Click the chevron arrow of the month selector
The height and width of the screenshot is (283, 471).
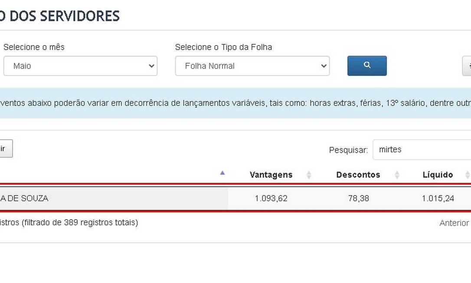[x=151, y=66]
